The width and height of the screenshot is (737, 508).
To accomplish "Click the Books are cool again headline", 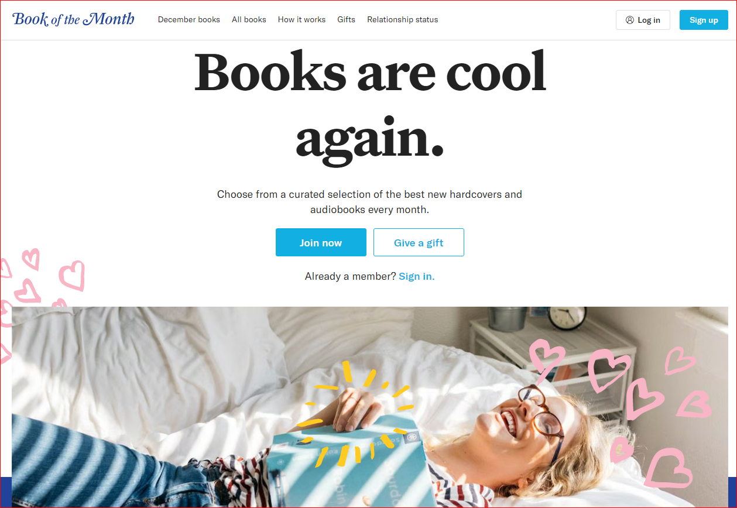I will (369, 104).
